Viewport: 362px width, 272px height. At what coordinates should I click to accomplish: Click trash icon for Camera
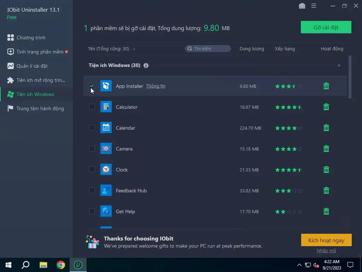(326, 148)
